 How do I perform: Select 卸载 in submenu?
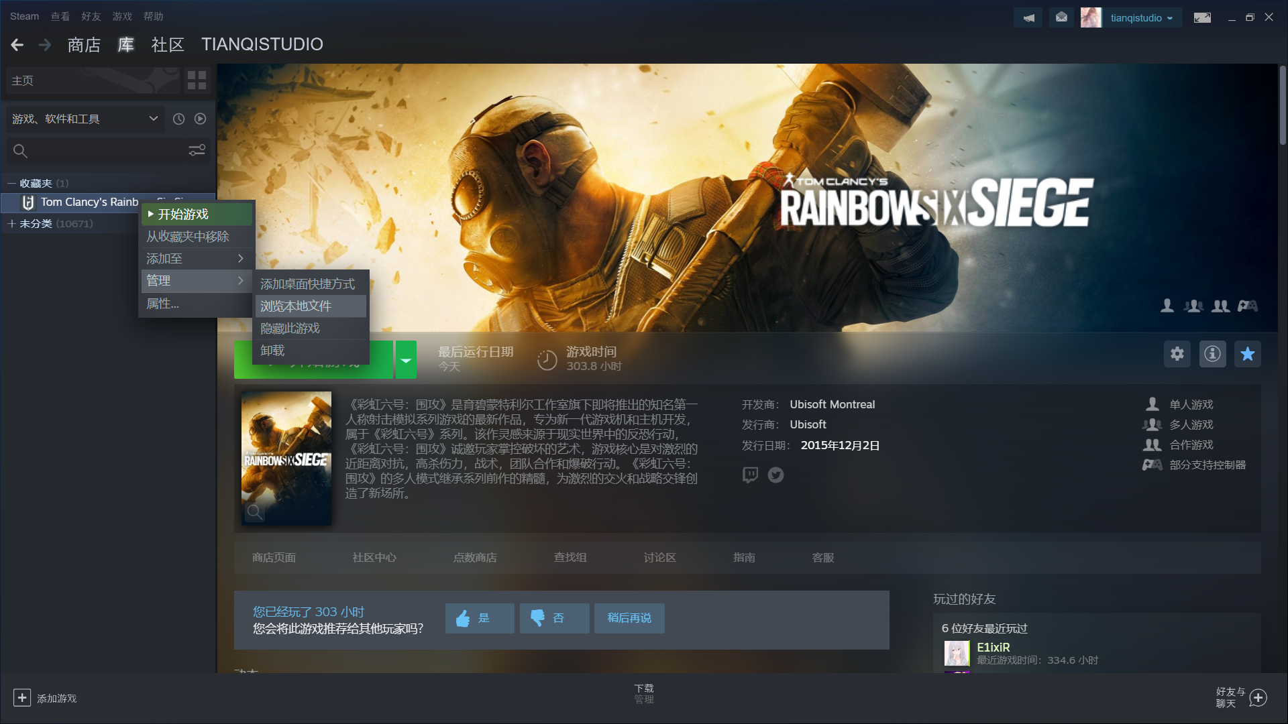(311, 351)
